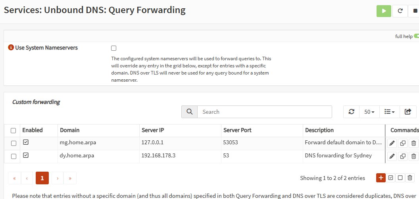Clone the mg.home.arpa forwarding entry
This screenshot has width=419, height=199.
[403, 144]
